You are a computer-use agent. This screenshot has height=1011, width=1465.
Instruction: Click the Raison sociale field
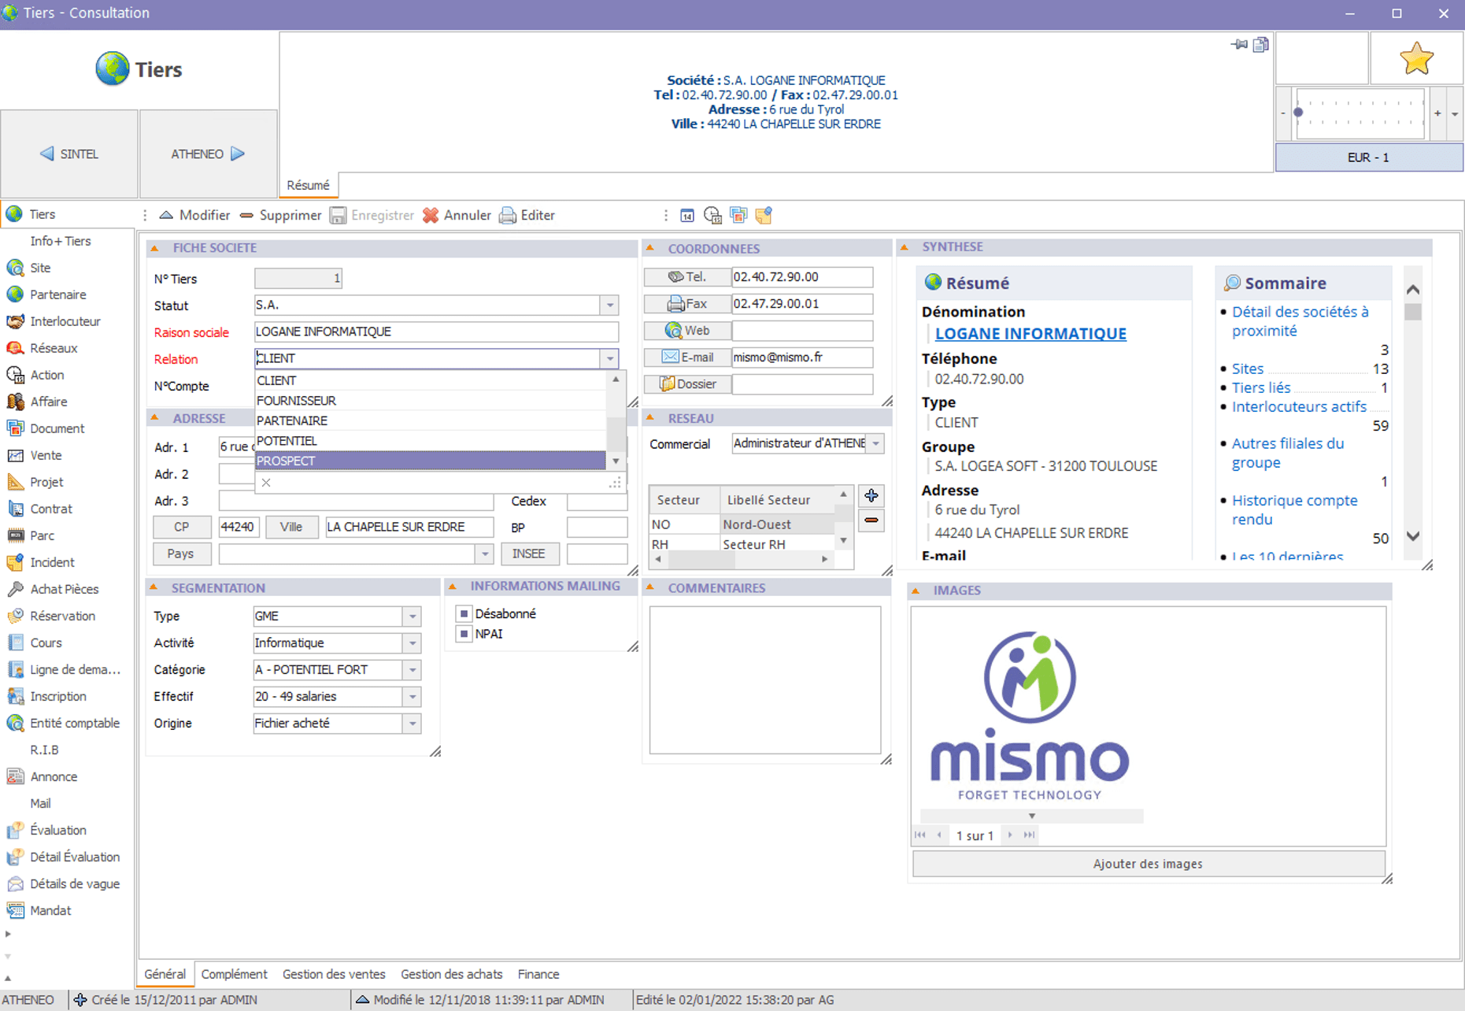(436, 331)
